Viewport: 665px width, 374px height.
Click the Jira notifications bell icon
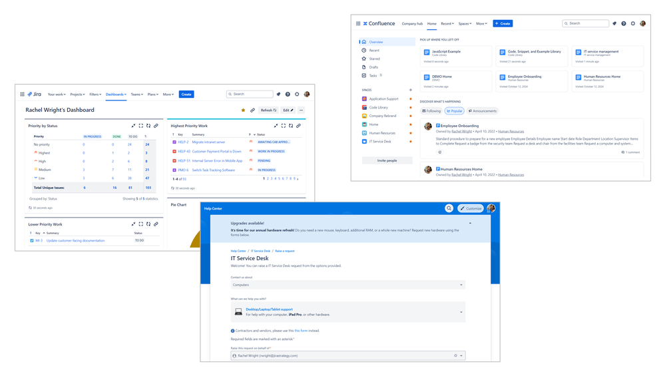tap(278, 94)
